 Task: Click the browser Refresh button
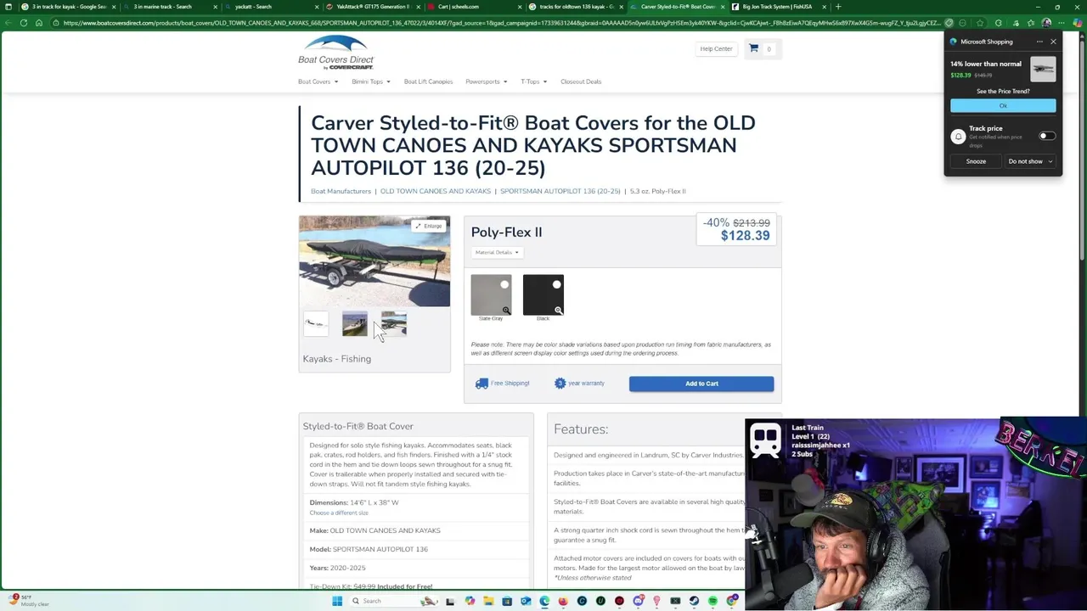24,23
